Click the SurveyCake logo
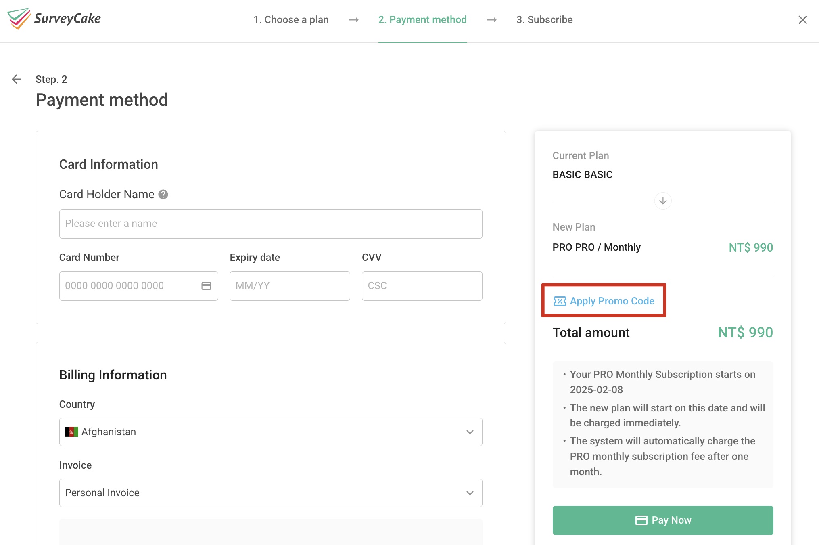Image resolution: width=819 pixels, height=545 pixels. [54, 19]
